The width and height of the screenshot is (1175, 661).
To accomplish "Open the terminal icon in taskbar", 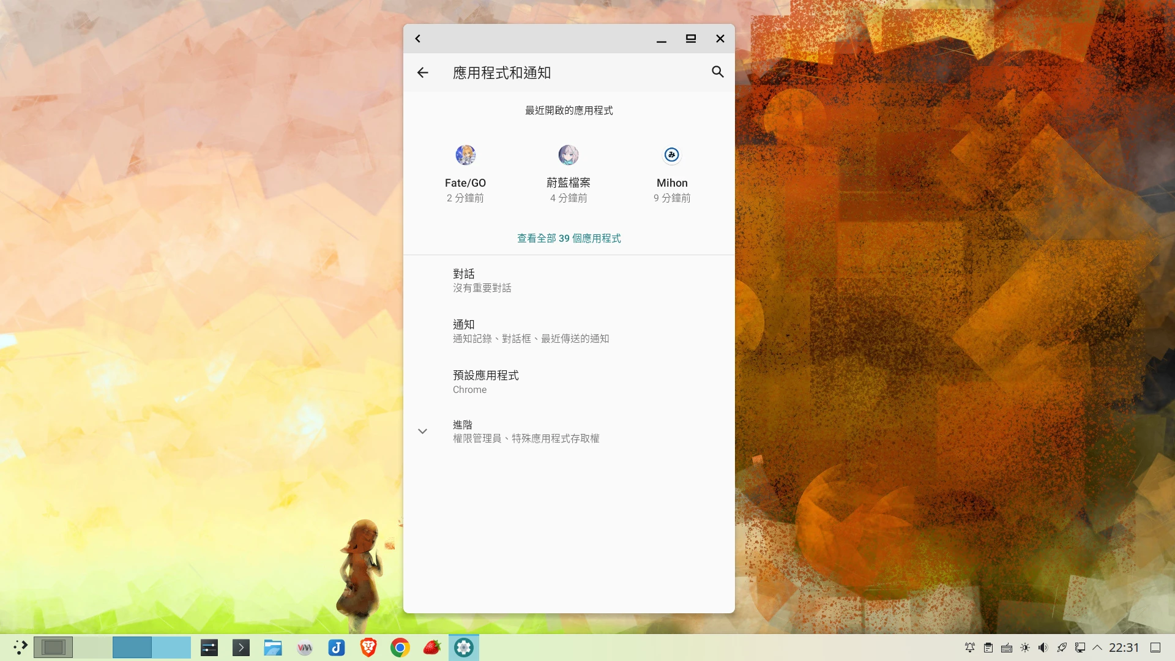I will tap(241, 648).
